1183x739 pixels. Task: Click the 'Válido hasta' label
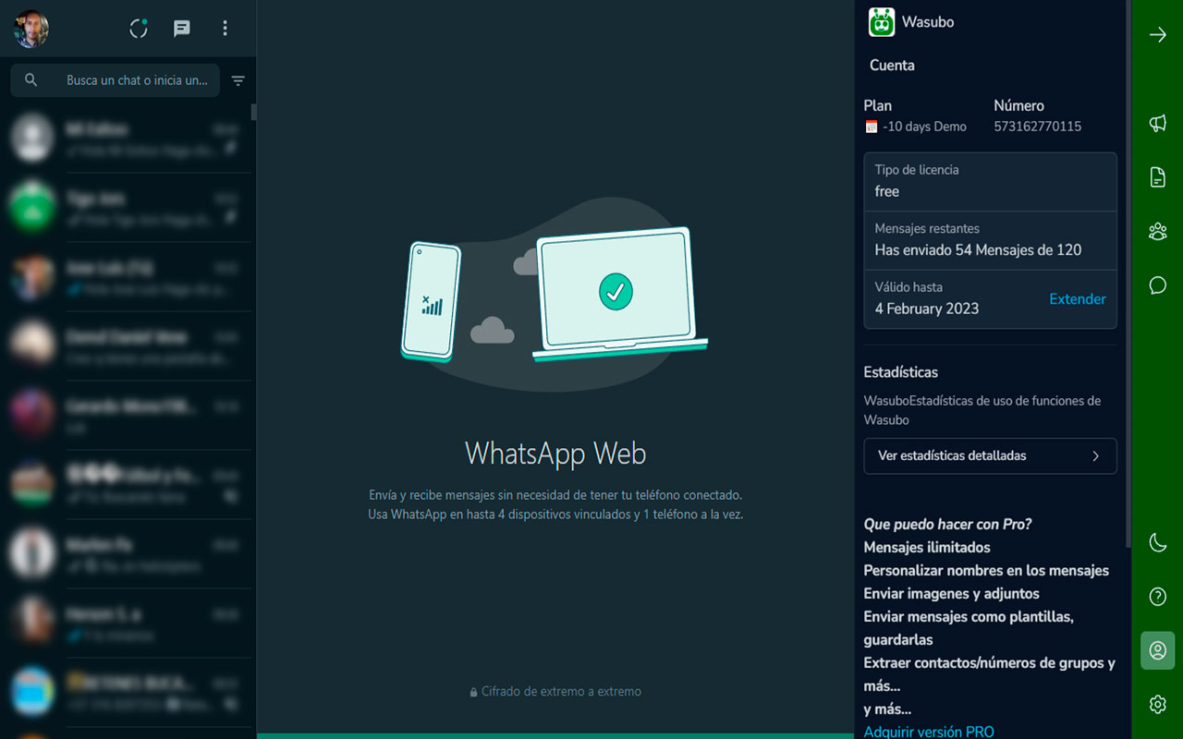click(909, 287)
